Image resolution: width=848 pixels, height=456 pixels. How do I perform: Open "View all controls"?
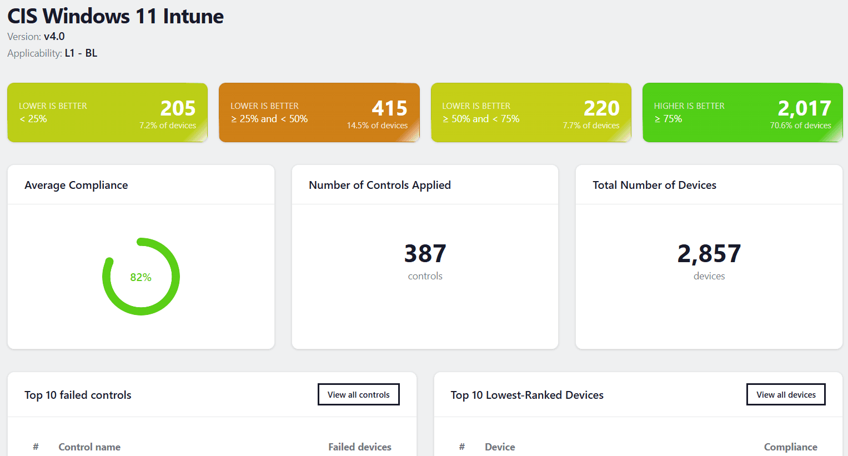[x=358, y=394]
